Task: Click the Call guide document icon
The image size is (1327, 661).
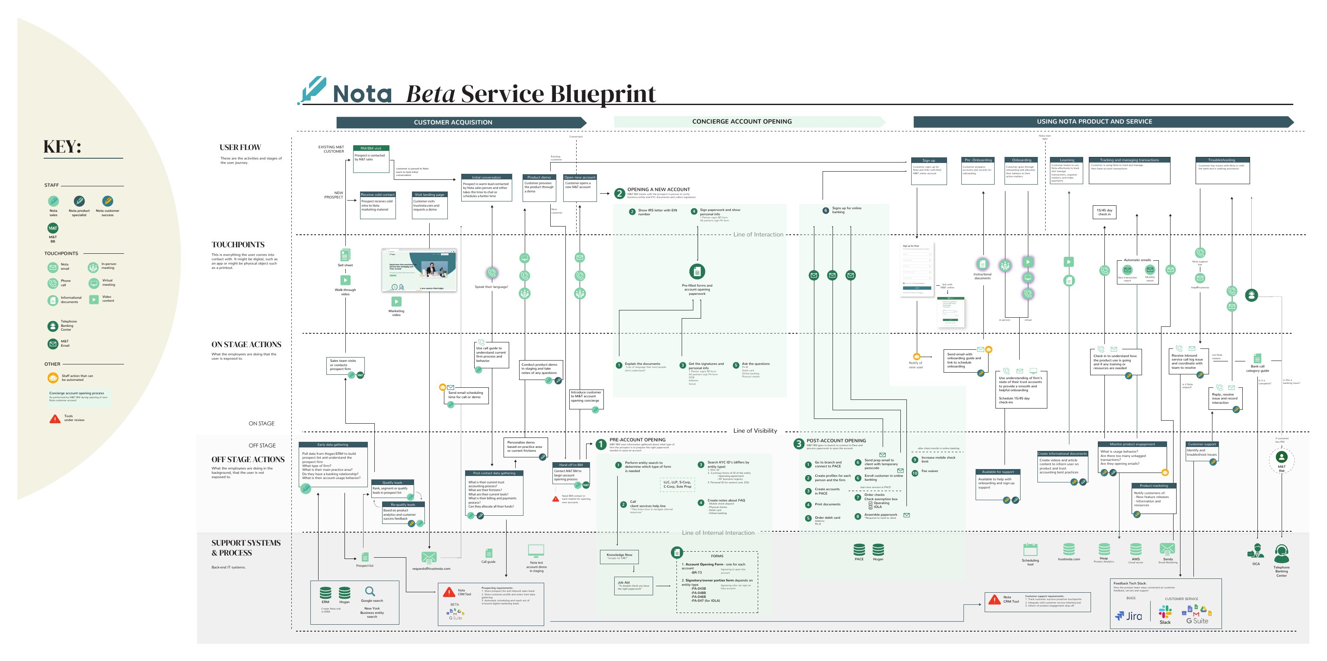Action: tap(489, 553)
